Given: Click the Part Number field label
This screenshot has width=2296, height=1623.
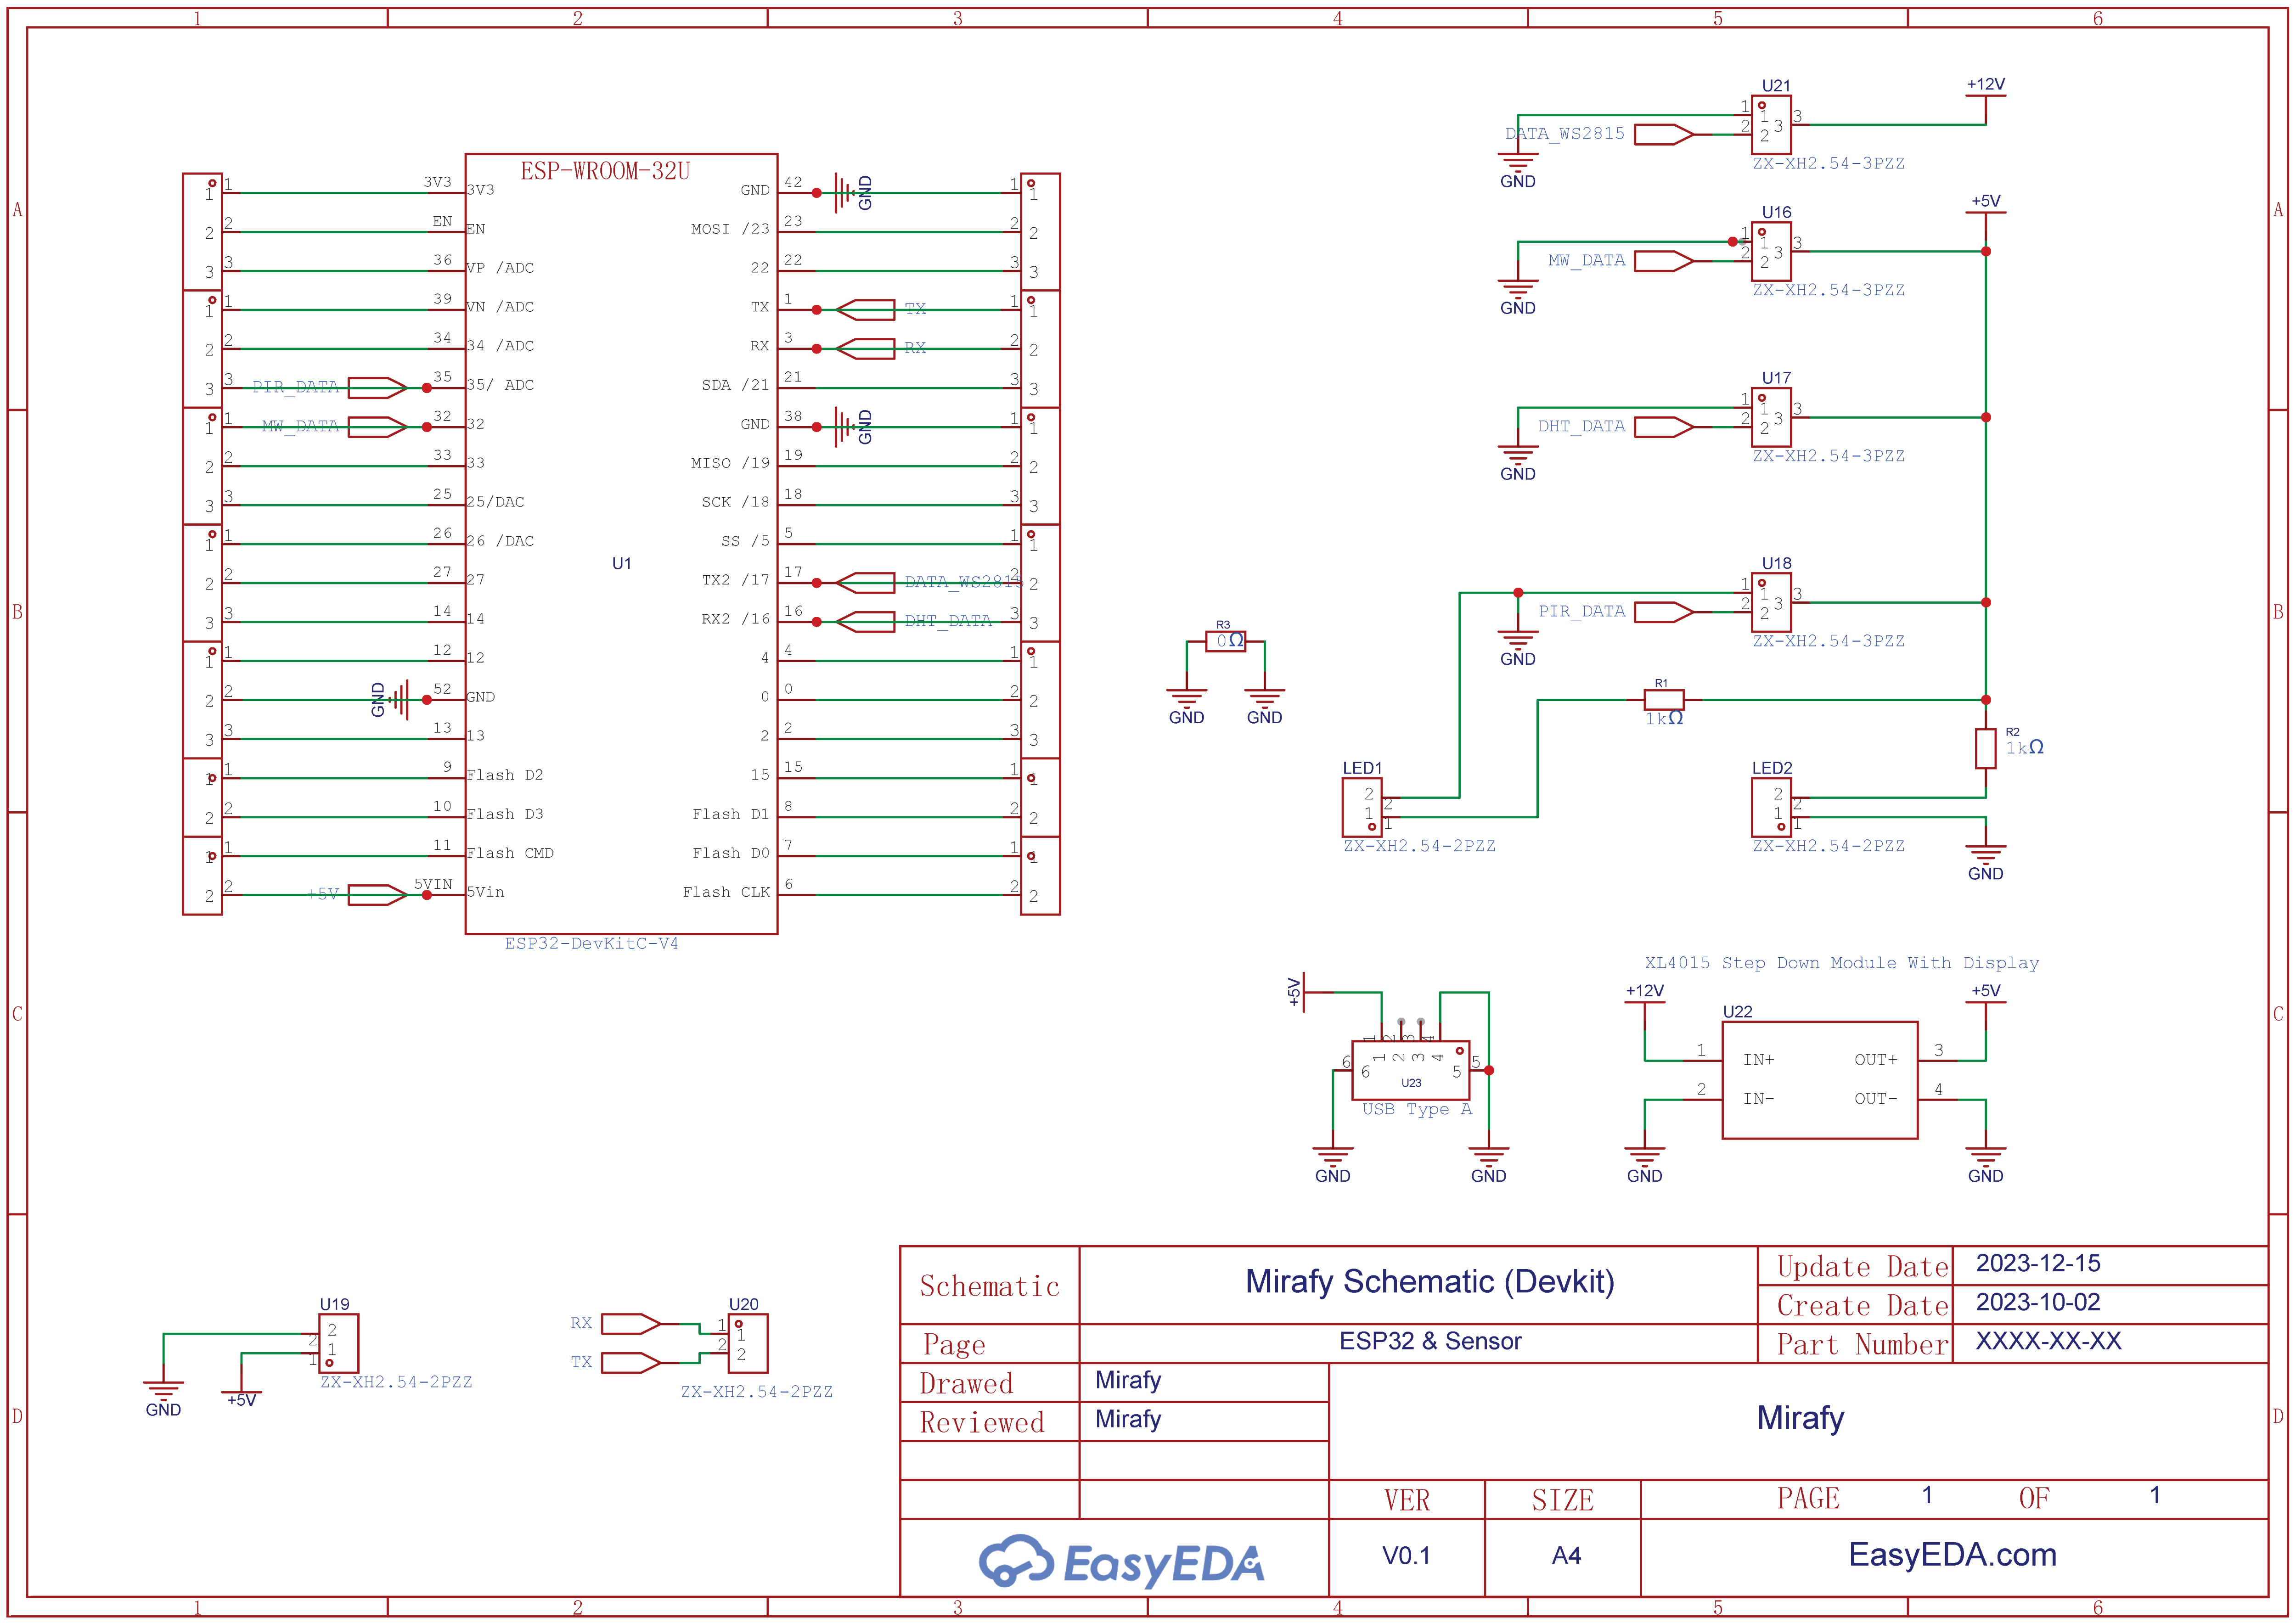Looking at the screenshot, I should (1863, 1345).
